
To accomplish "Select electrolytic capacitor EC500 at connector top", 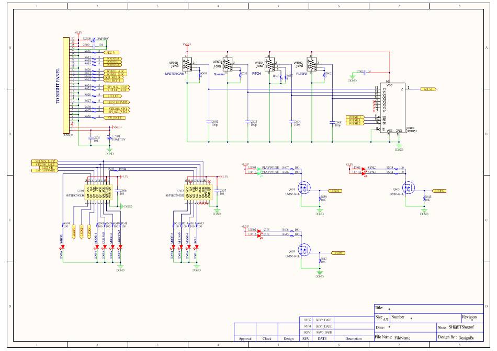I will (94, 40).
